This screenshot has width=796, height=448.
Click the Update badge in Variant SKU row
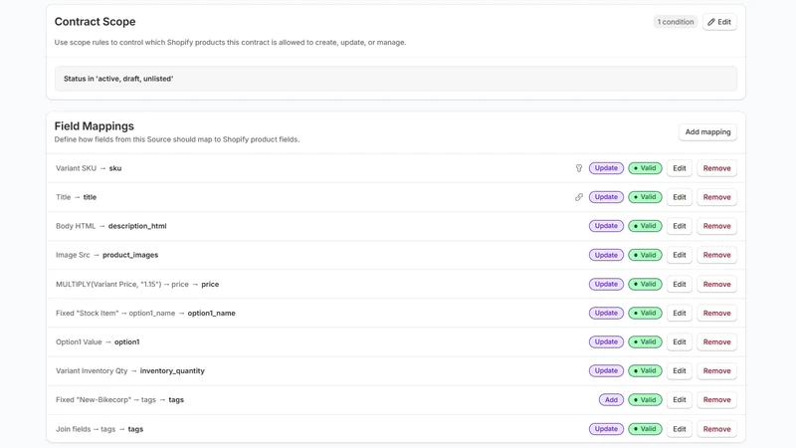click(x=606, y=168)
